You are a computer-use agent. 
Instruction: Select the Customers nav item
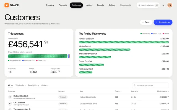click(x=76, y=5)
